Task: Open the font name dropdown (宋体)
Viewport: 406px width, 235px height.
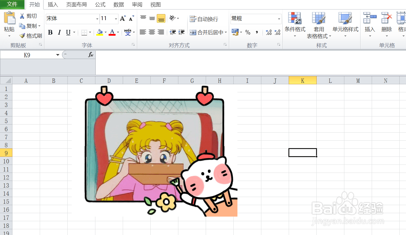Action: pyautogui.click(x=97, y=19)
